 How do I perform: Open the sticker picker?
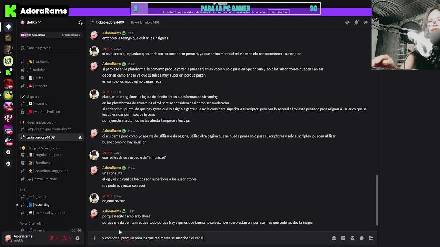point(352,238)
